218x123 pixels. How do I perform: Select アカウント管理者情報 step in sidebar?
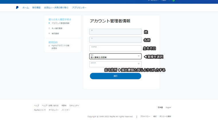pyautogui.click(x=60, y=23)
